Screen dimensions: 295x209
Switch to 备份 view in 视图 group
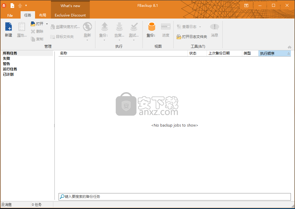pos(151,29)
